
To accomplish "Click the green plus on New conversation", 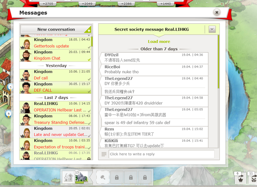I will point(89,30).
